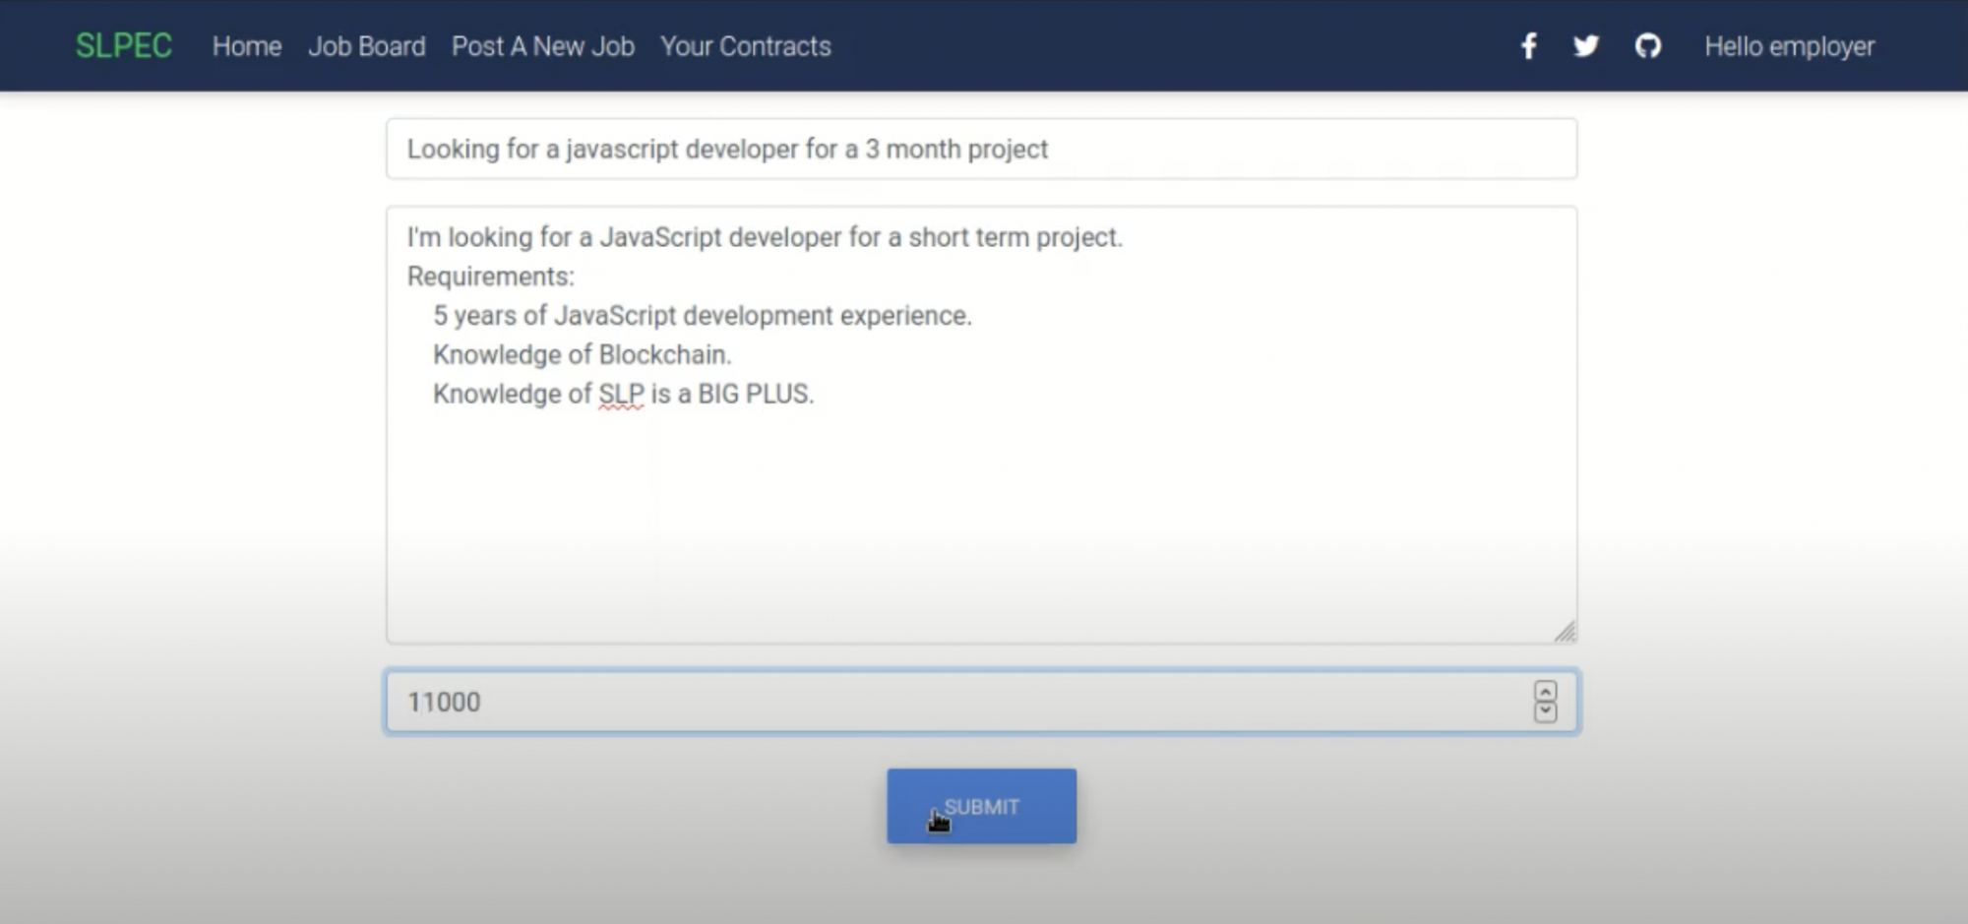Open the Facebook social link icon
Viewport: 1968px width, 924px height.
point(1528,46)
